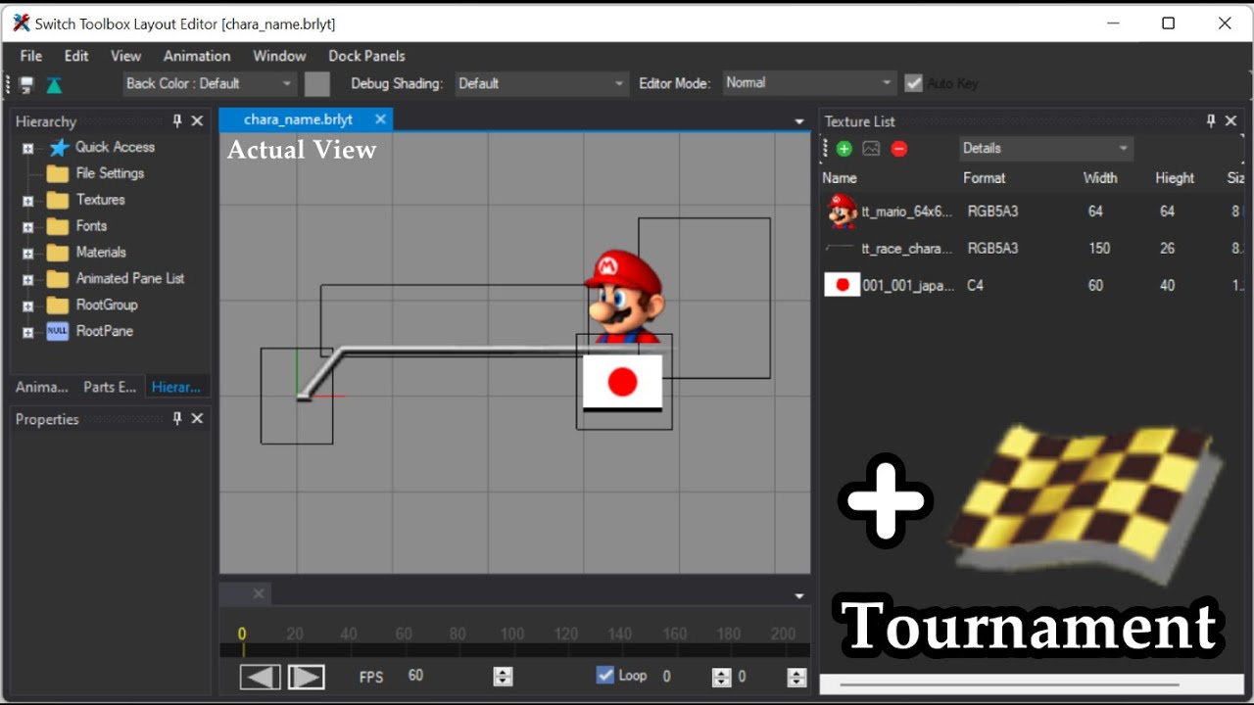Add texture with green plus icon

844,149
